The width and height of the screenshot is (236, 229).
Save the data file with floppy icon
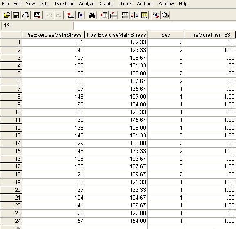point(16,15)
